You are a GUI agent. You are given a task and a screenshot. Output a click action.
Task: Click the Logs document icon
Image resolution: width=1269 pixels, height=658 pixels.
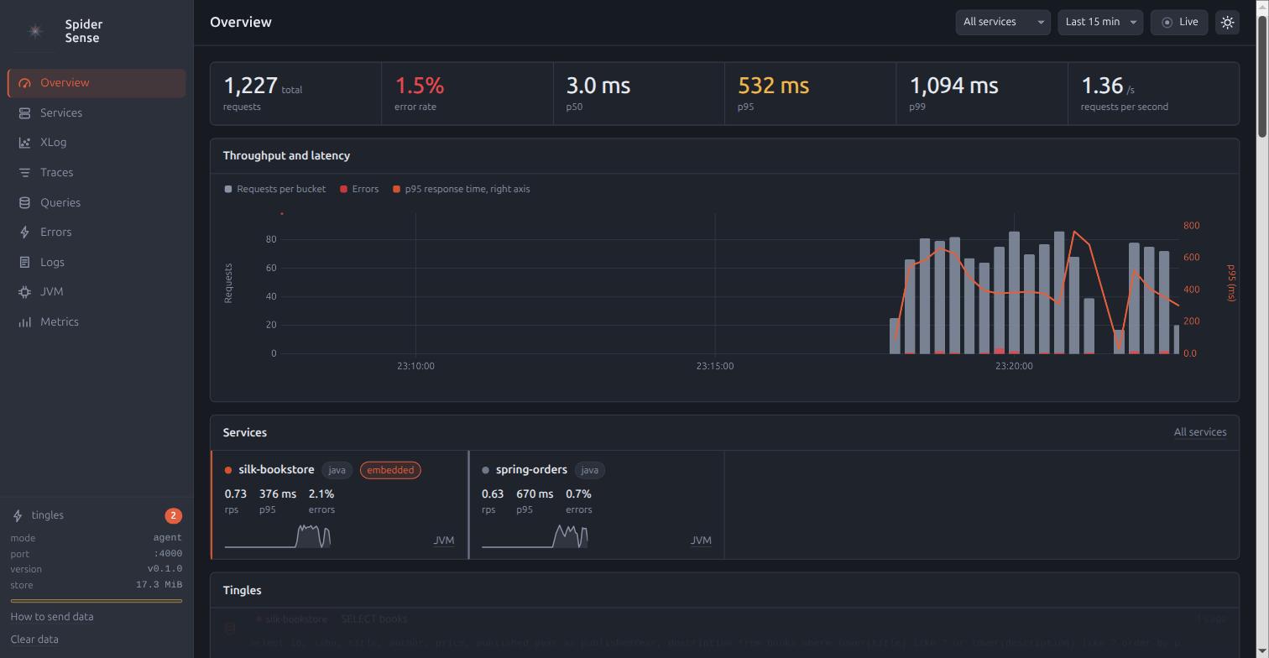click(24, 262)
